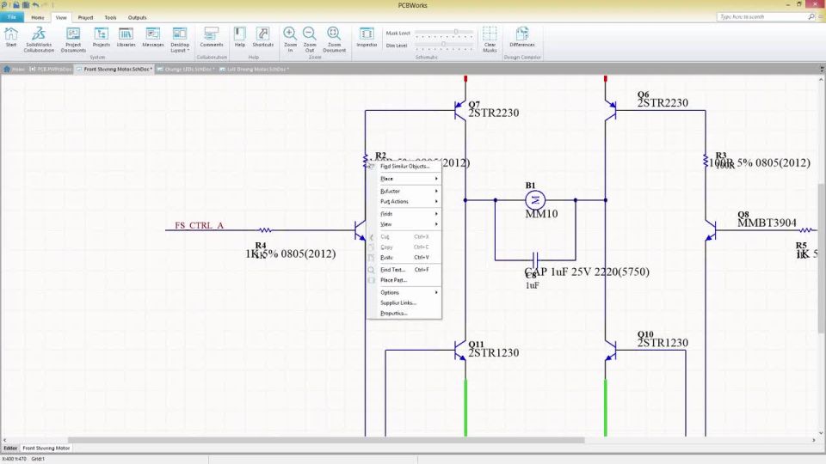The image size is (826, 464).
Task: Choose Paste from the context menu
Action: 404,257
